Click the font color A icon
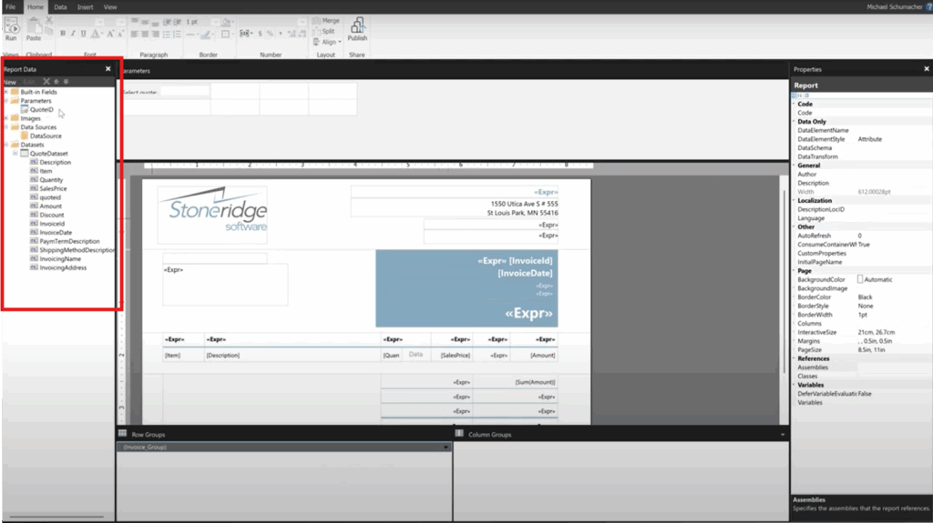This screenshot has width=933, height=523. coord(95,34)
